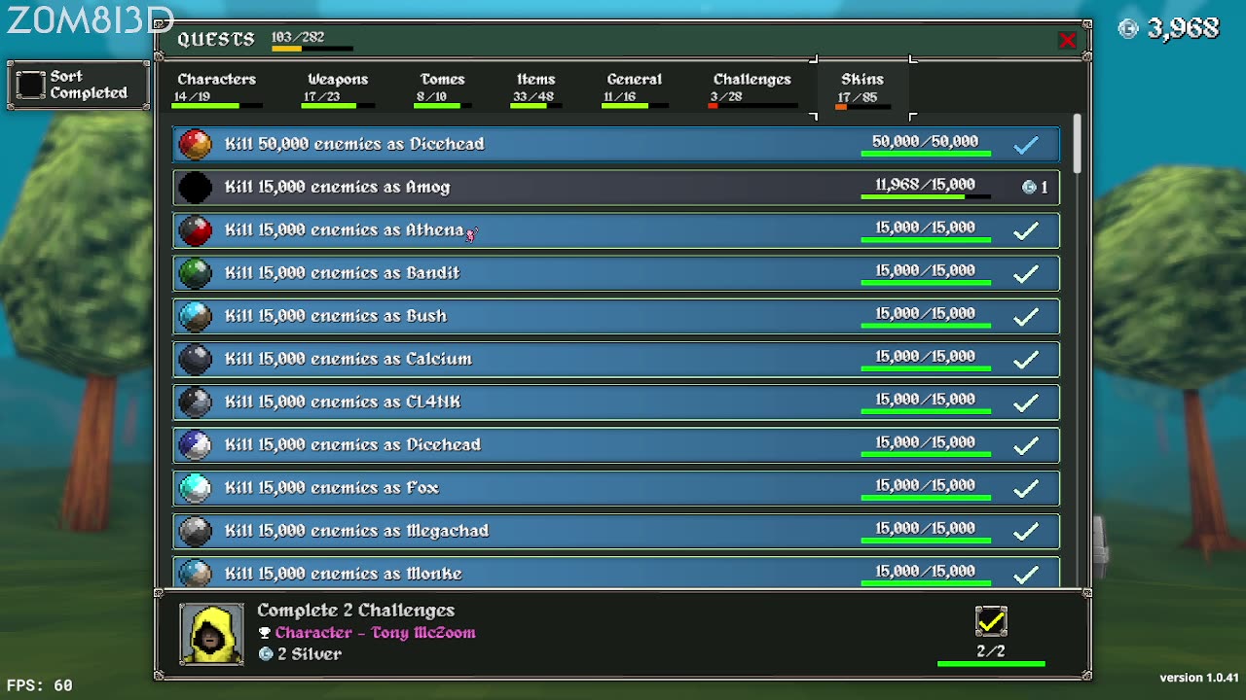Screen dimensions: 1246x700
Task: Click the checkmark on the 15,000 Dicehead quest
Action: click(1026, 444)
